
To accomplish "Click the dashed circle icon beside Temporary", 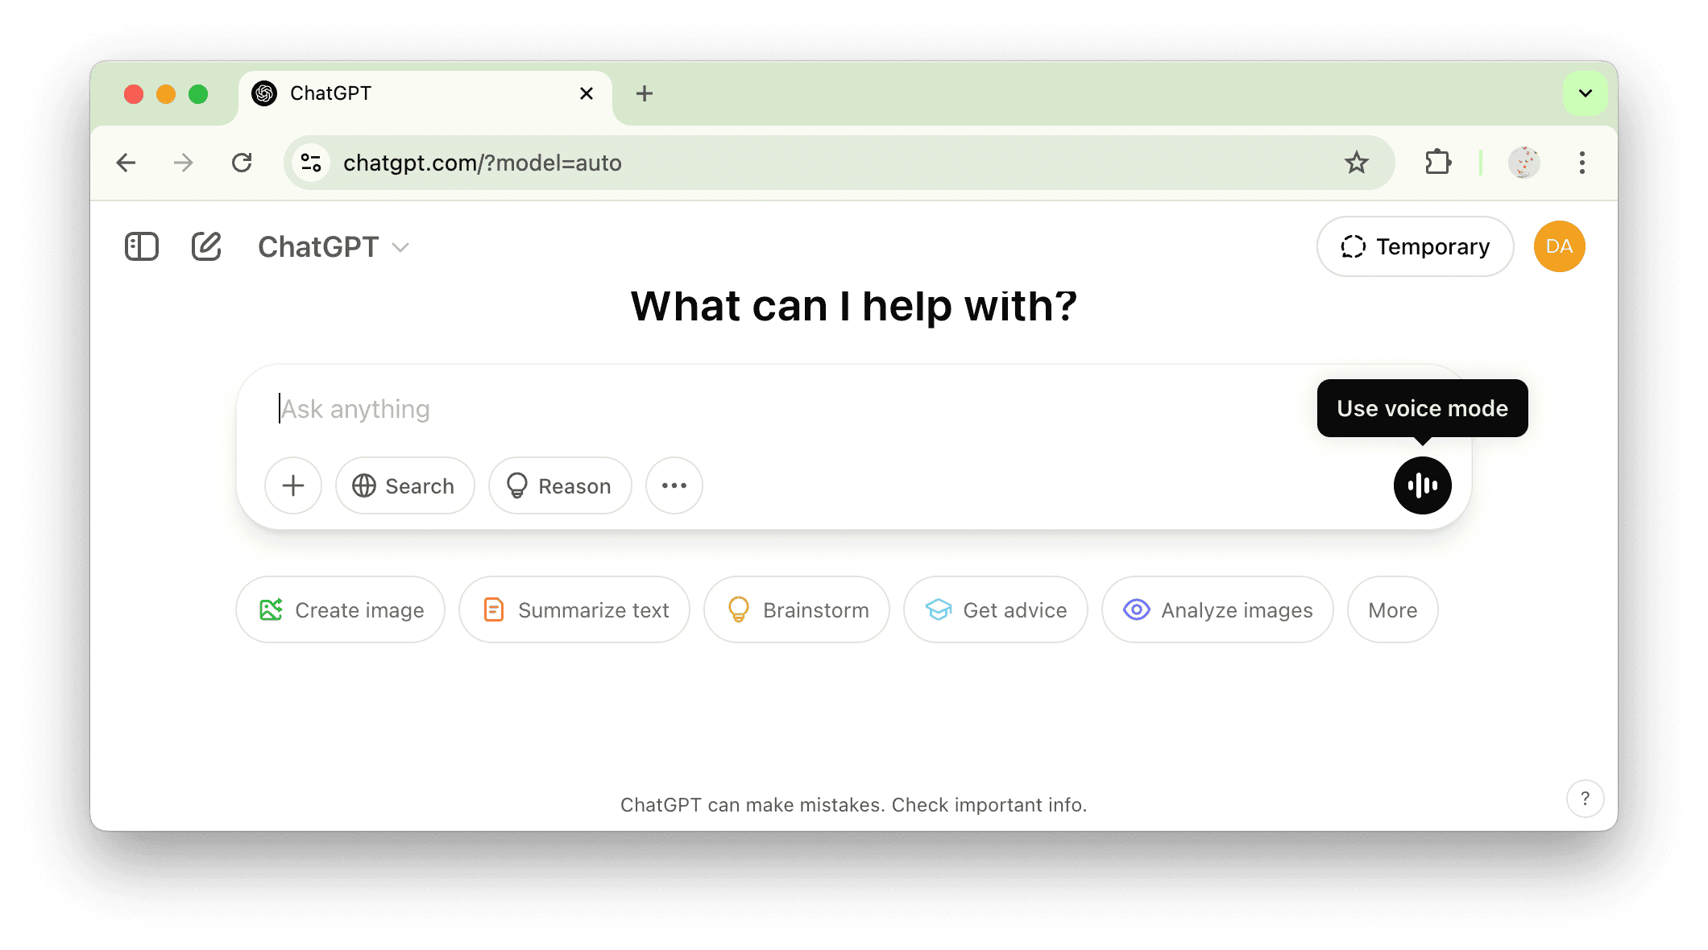I will pos(1354,246).
